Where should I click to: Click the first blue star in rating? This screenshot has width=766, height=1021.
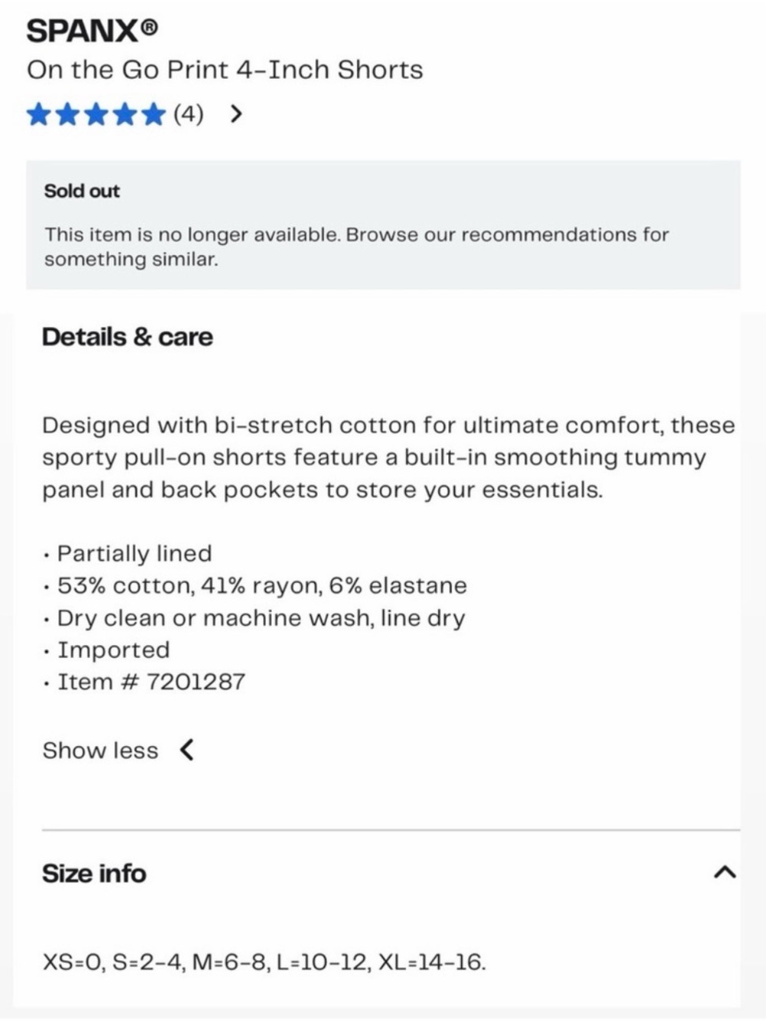[x=38, y=114]
